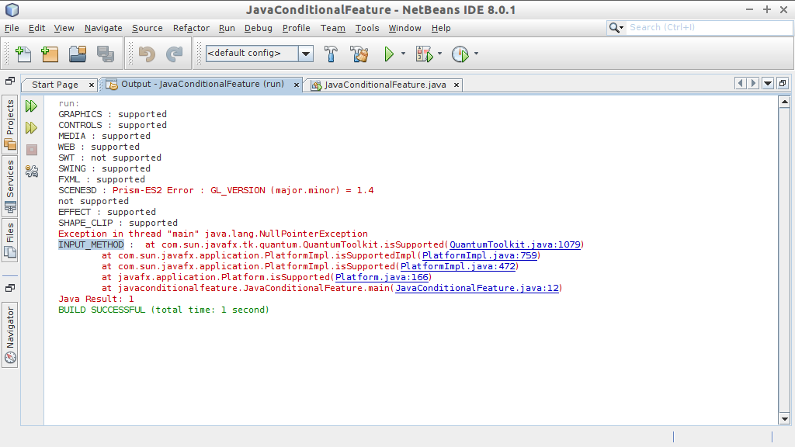795x447 pixels.
Task: Open the New Project dialog
Action: [x=49, y=54]
